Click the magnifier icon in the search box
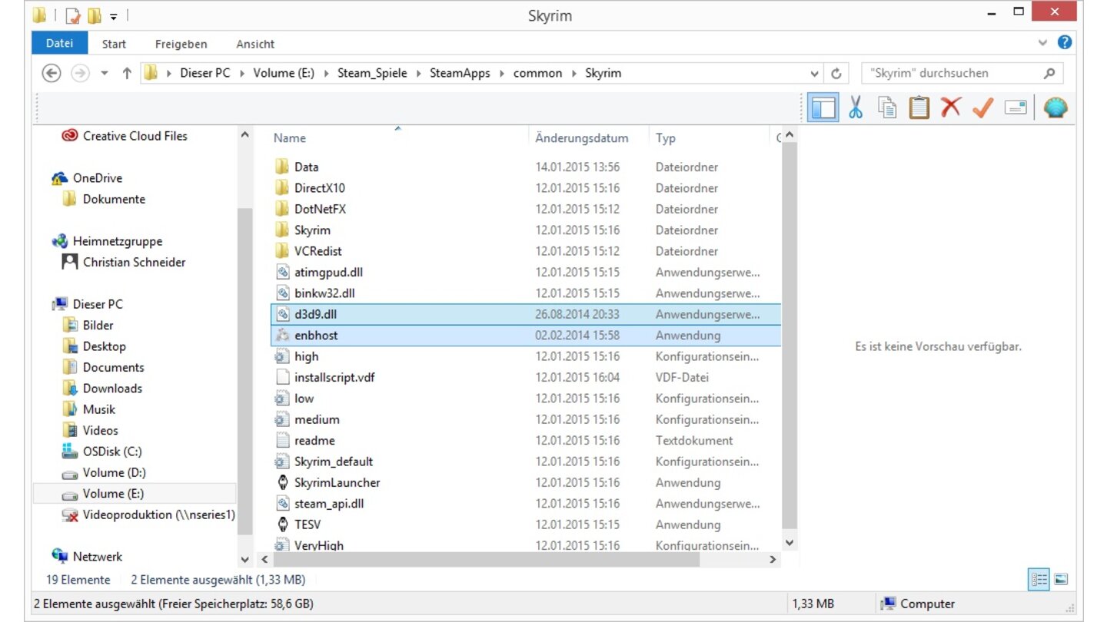Image resolution: width=1107 pixels, height=622 pixels. point(1049,74)
